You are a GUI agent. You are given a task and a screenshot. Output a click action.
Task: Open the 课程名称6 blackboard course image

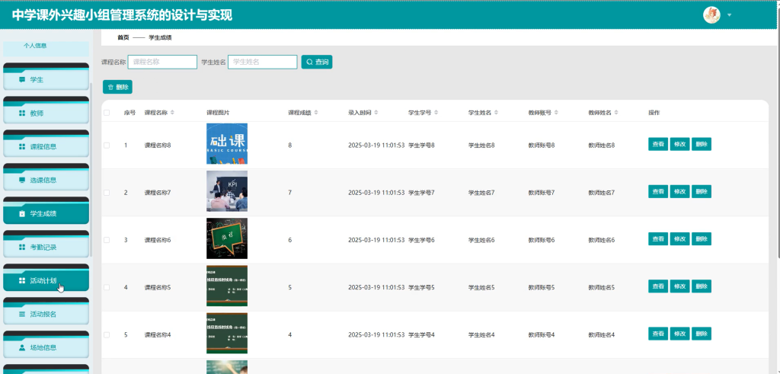click(x=227, y=238)
